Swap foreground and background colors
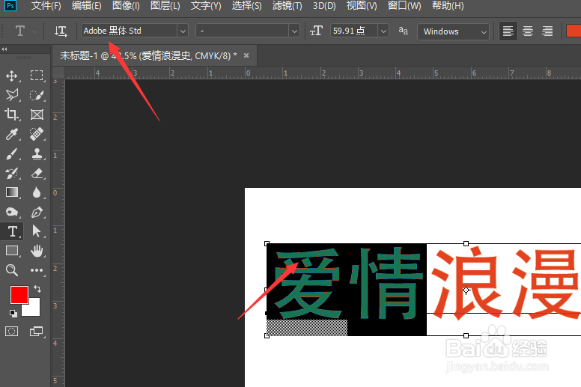Image resolution: width=581 pixels, height=387 pixels. 37,289
